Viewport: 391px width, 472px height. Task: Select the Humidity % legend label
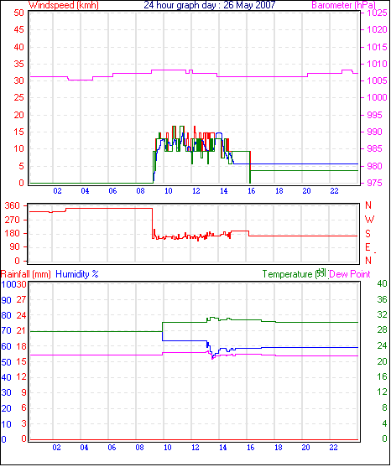[77, 274]
